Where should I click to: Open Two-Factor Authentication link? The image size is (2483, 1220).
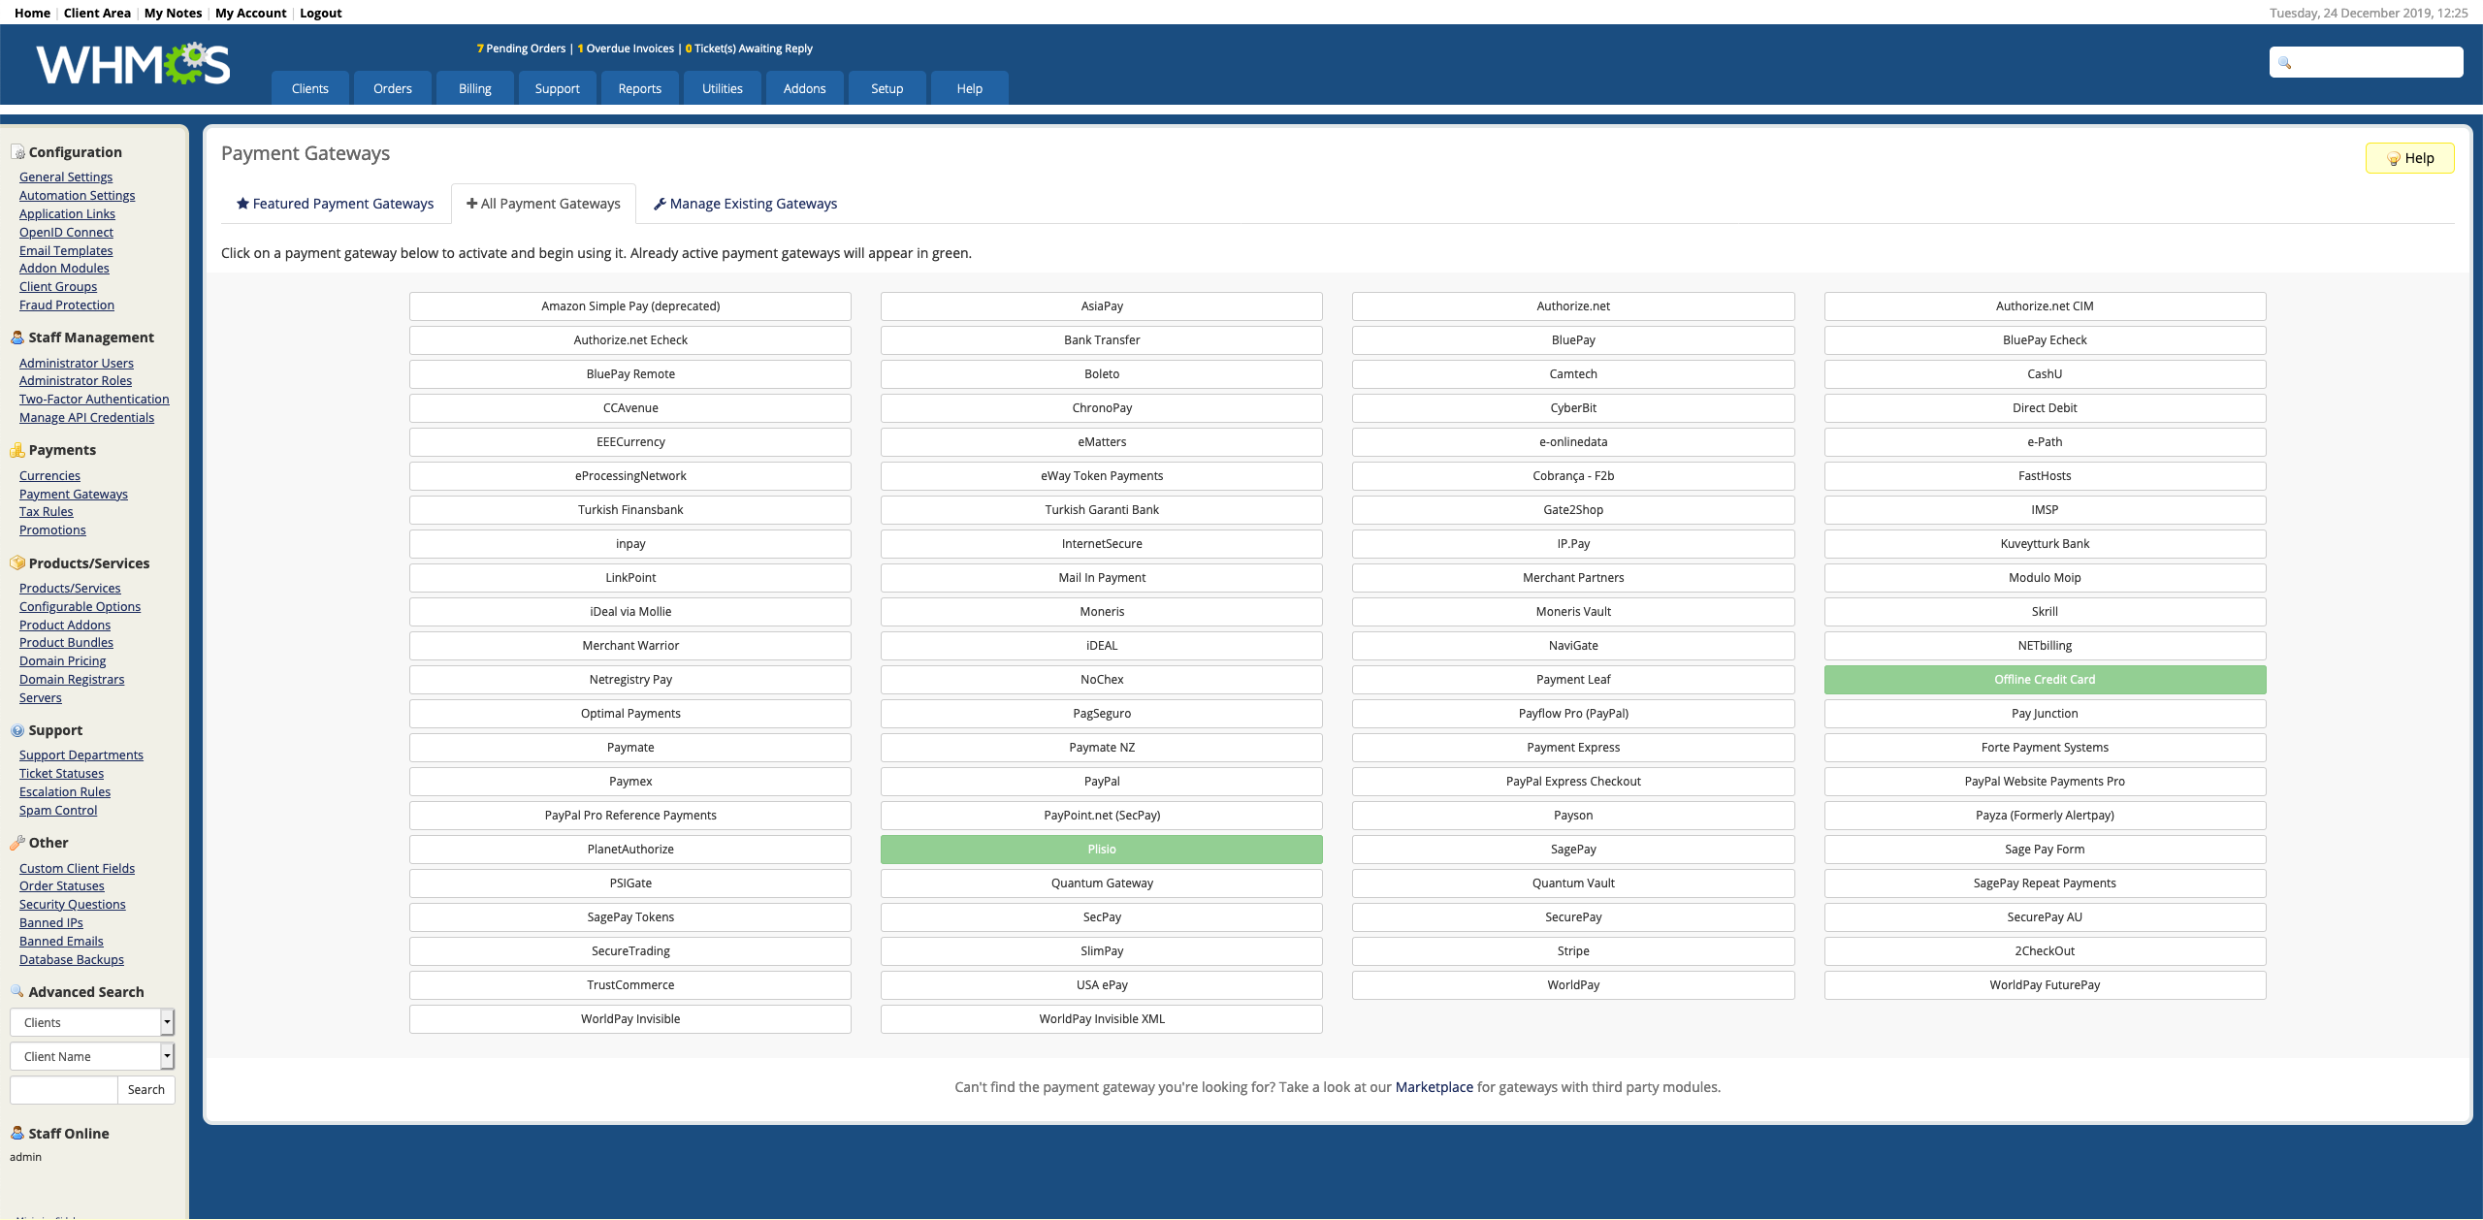[x=94, y=399]
